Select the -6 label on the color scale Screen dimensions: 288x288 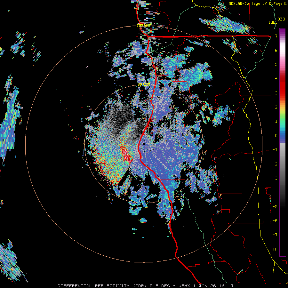point(275,221)
